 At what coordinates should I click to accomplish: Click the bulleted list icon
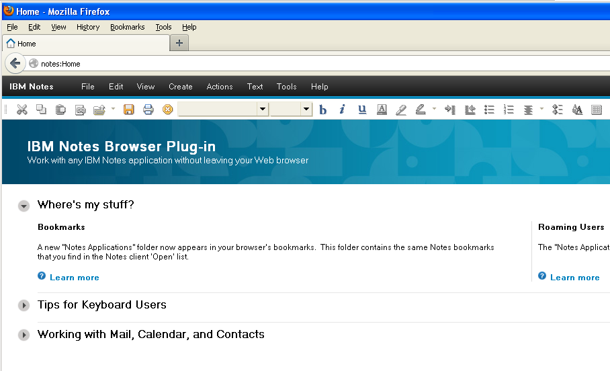[489, 110]
